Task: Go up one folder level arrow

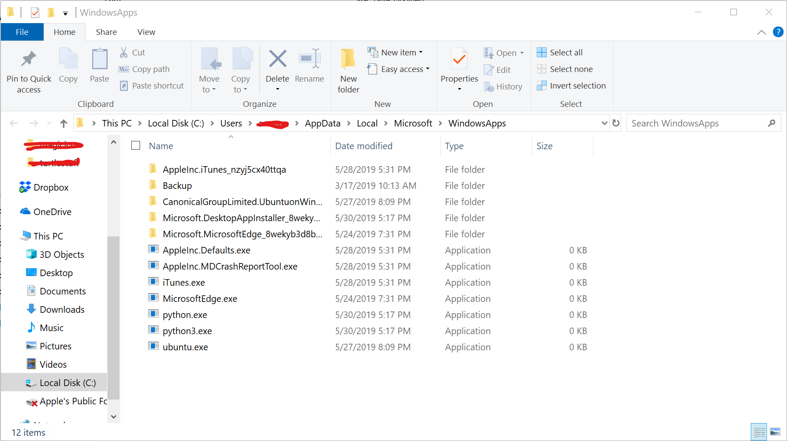Action: coord(64,123)
